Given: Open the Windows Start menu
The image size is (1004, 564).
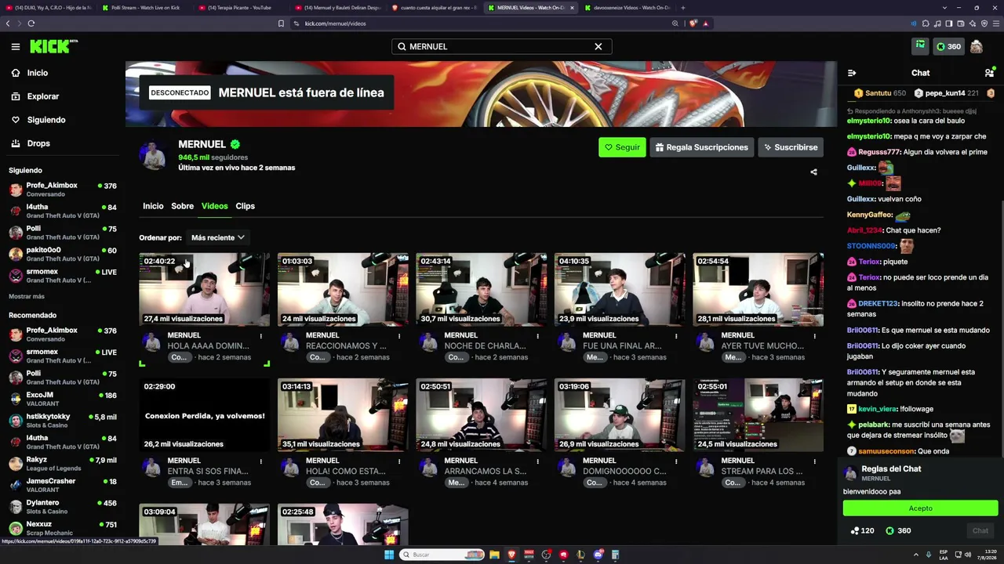Looking at the screenshot, I should pos(388,555).
